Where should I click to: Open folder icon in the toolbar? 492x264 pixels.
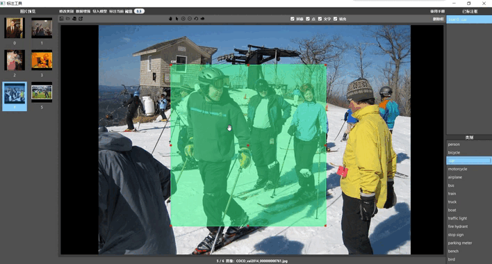click(x=68, y=19)
